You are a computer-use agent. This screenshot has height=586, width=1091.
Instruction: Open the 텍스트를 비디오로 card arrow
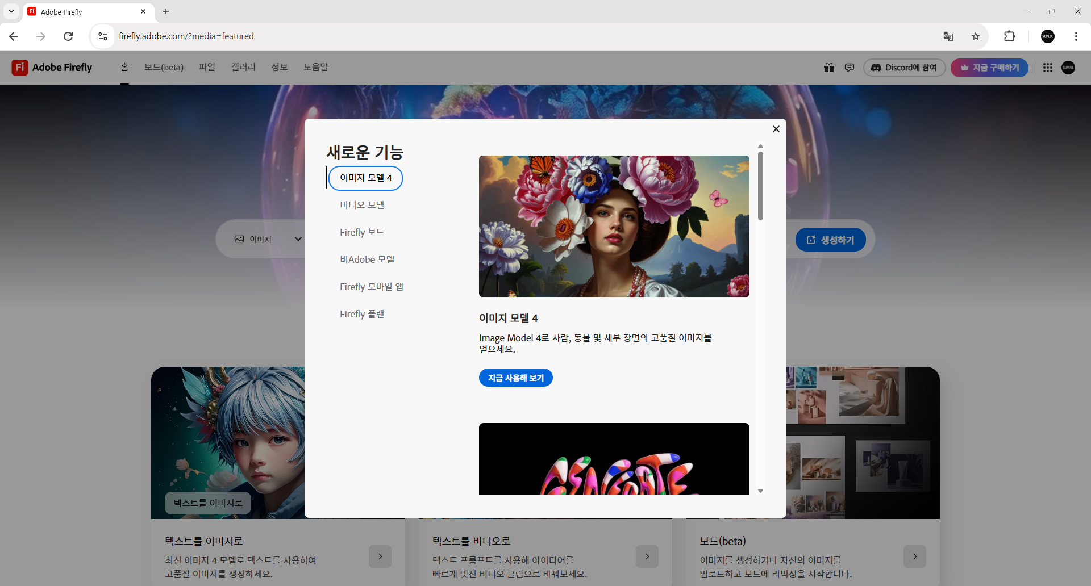(x=647, y=556)
